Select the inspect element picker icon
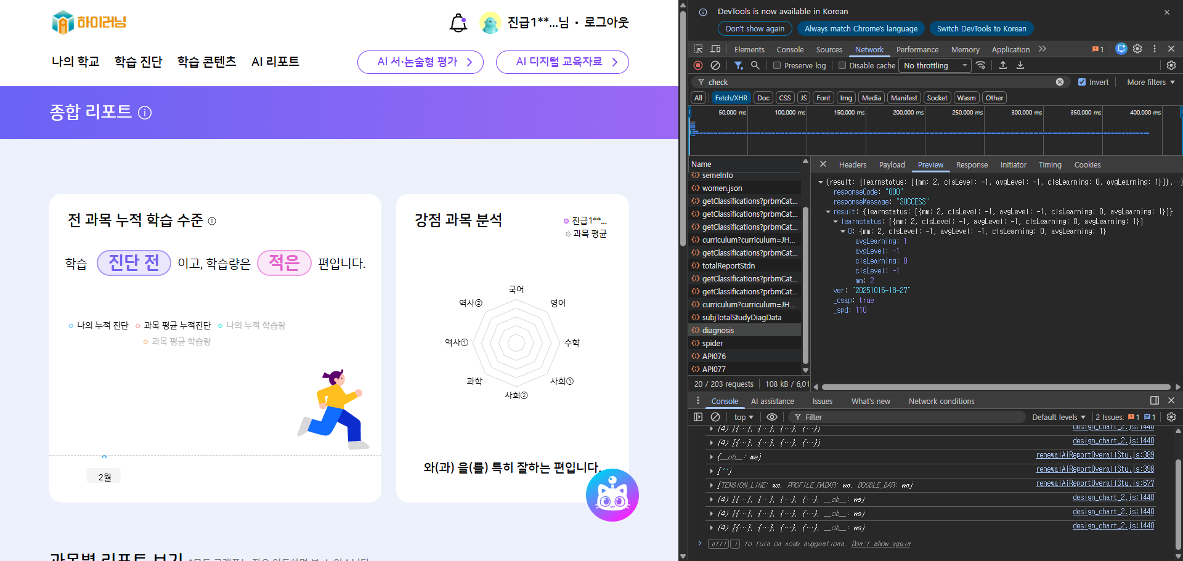The image size is (1183, 561). 698,49
